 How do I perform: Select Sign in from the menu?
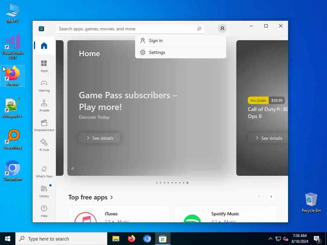tap(181, 41)
